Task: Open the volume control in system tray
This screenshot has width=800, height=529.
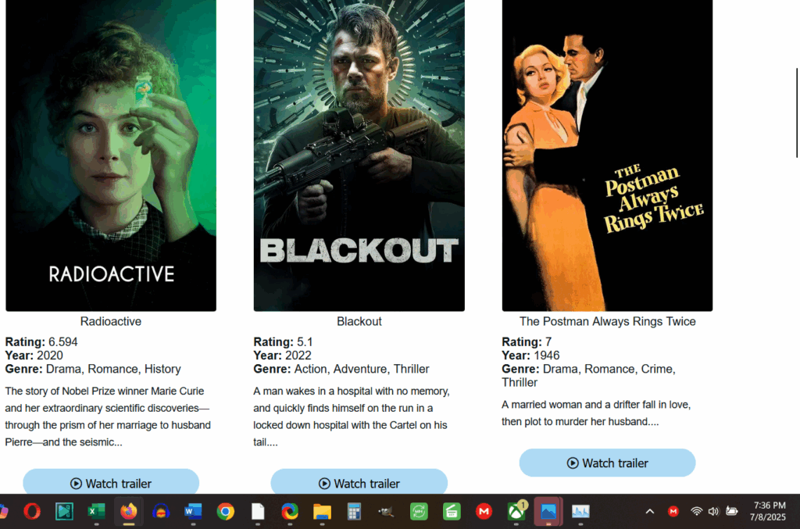Action: click(713, 510)
